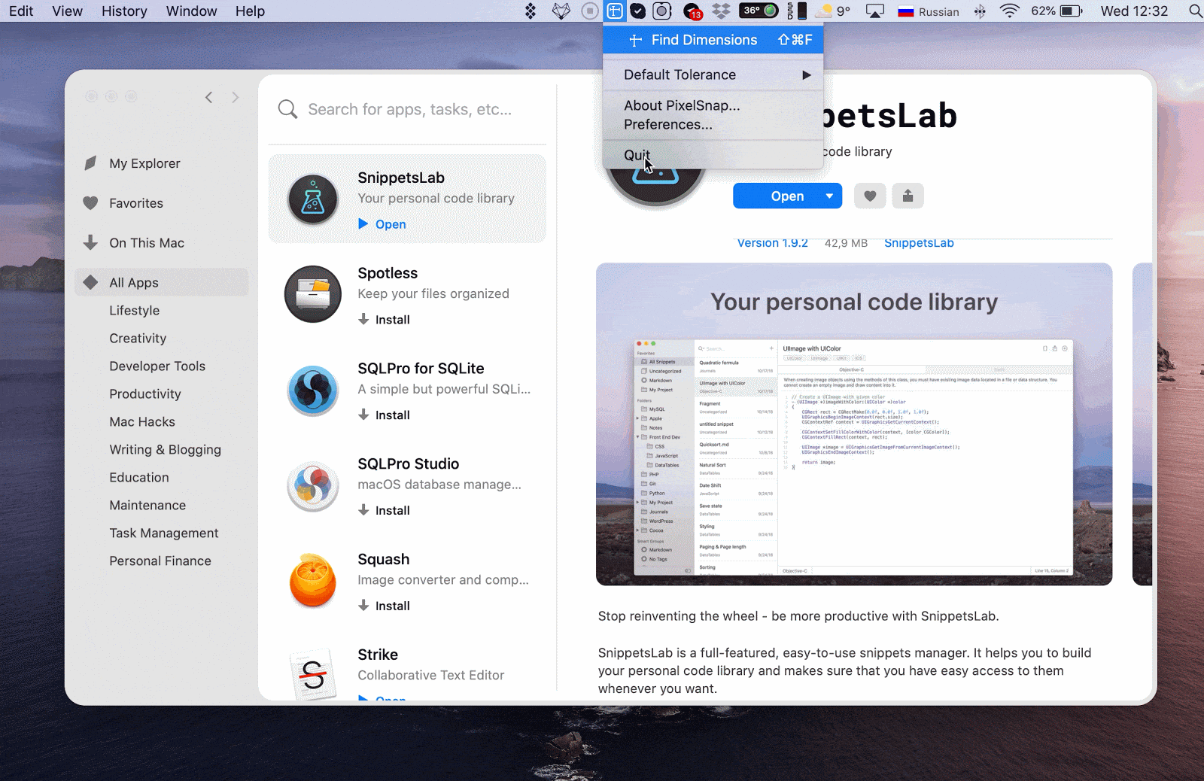Screen dimensions: 1204x781
Task: Click the search field for apps
Action: click(409, 110)
